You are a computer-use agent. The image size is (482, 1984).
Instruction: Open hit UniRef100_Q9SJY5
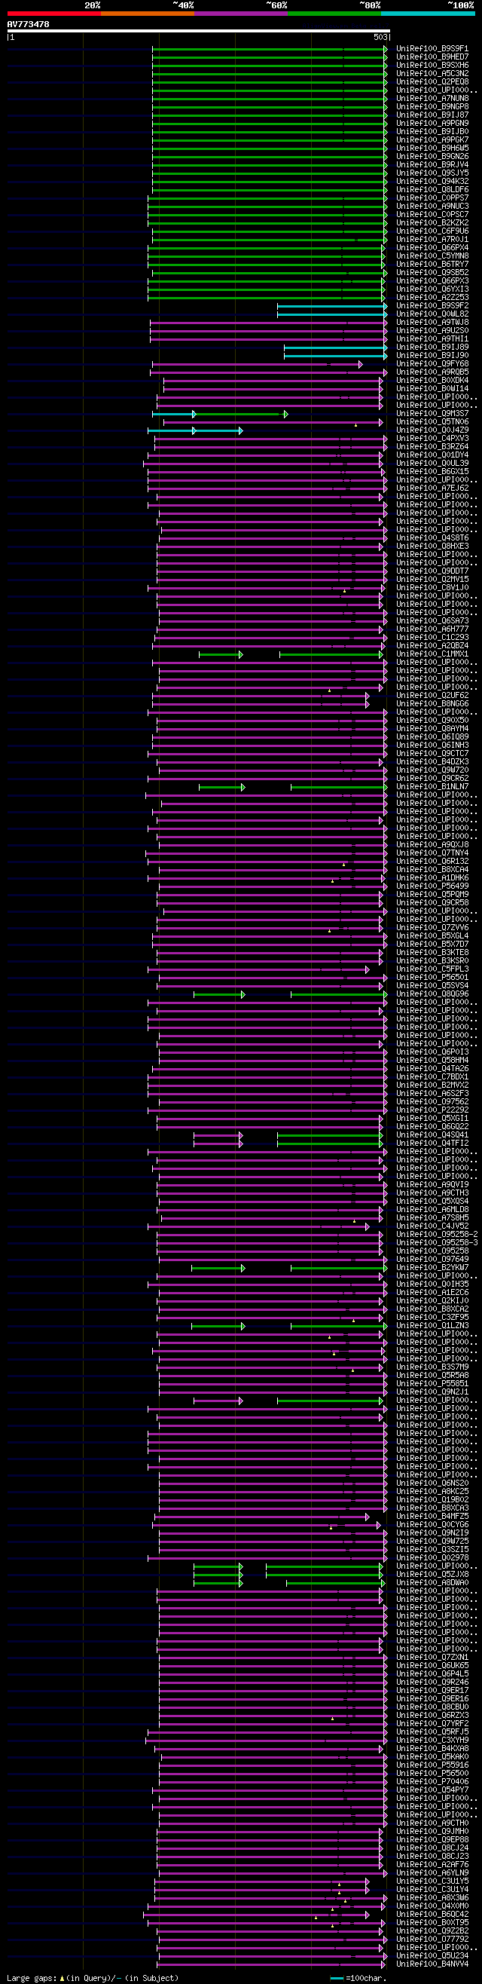(432, 173)
